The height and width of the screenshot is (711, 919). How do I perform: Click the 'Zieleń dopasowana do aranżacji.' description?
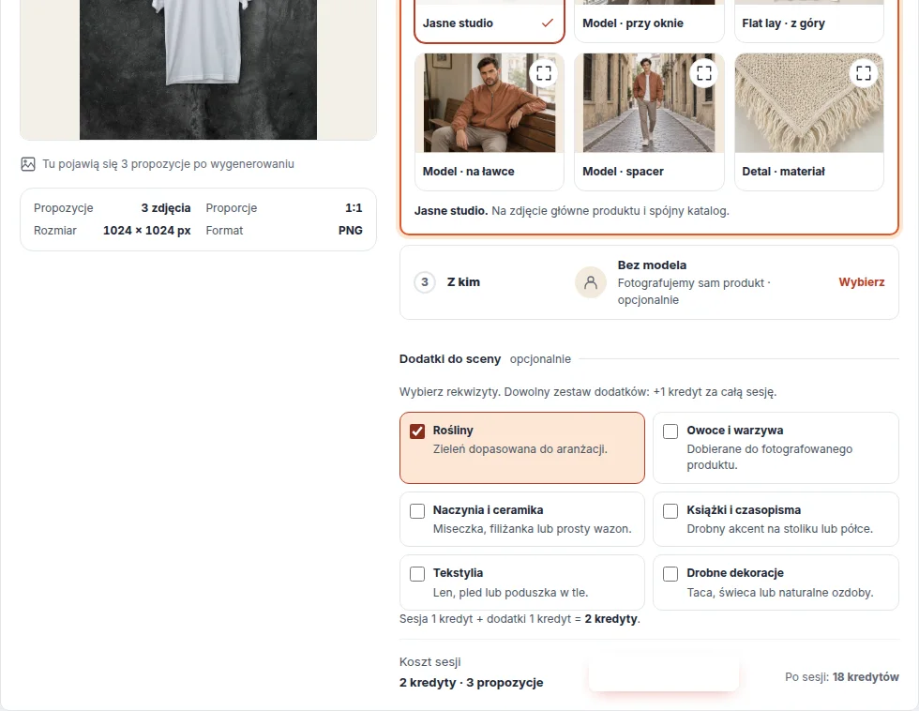point(520,449)
